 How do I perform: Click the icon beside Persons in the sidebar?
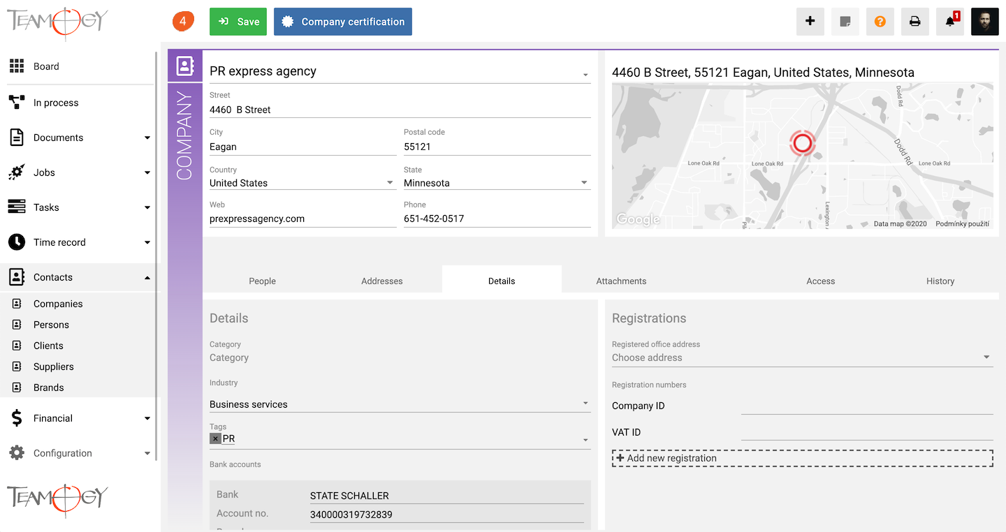click(x=17, y=325)
